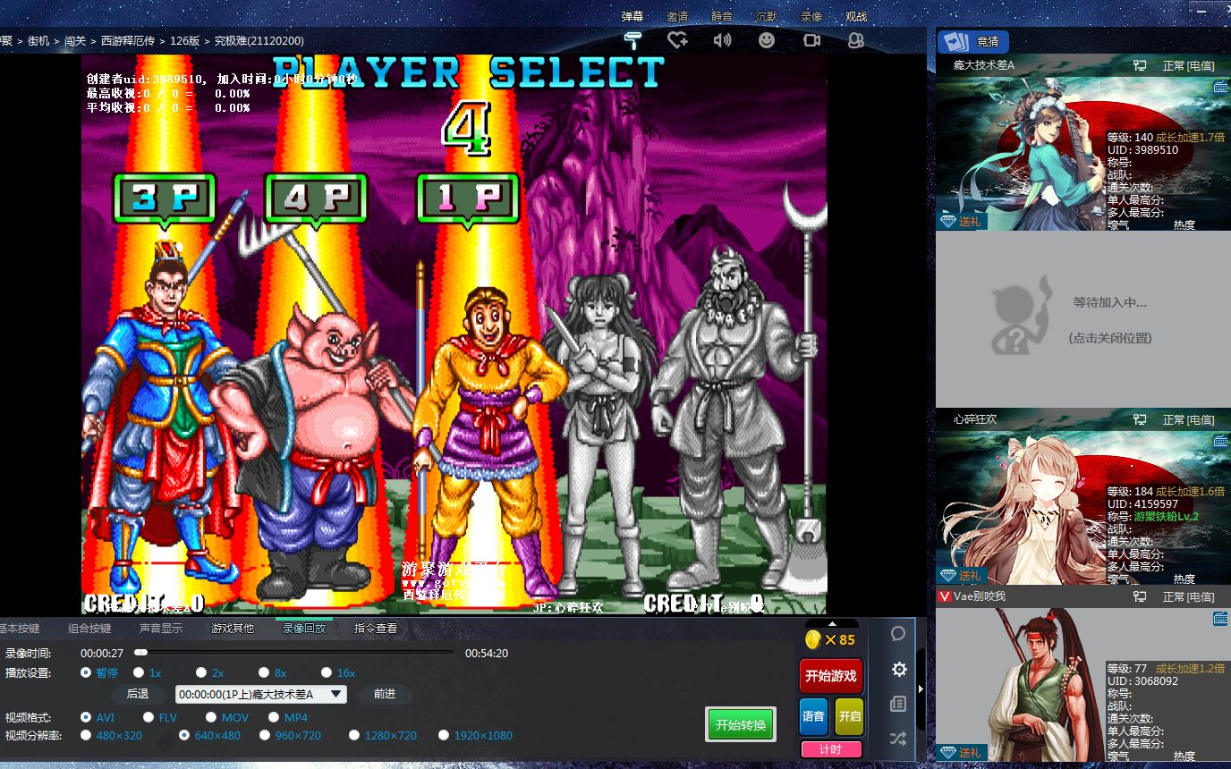
Task: Click the 闯关 breadcrumb link
Action: click(x=75, y=40)
